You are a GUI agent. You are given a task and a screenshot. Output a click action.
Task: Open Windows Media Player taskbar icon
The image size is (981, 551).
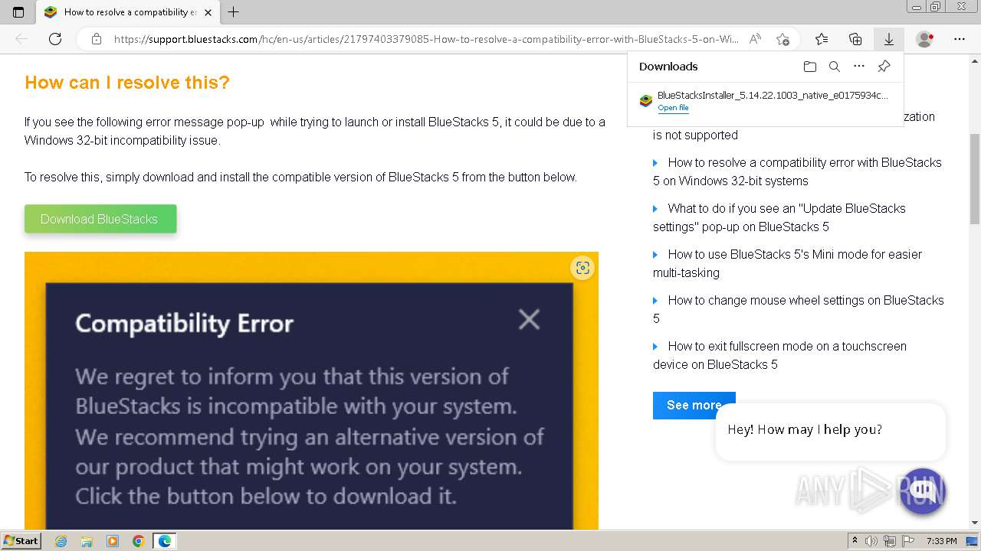pos(113,541)
